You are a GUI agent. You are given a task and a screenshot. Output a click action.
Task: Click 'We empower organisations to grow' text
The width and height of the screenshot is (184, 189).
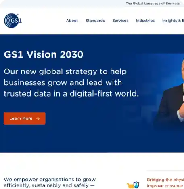click(x=50, y=180)
